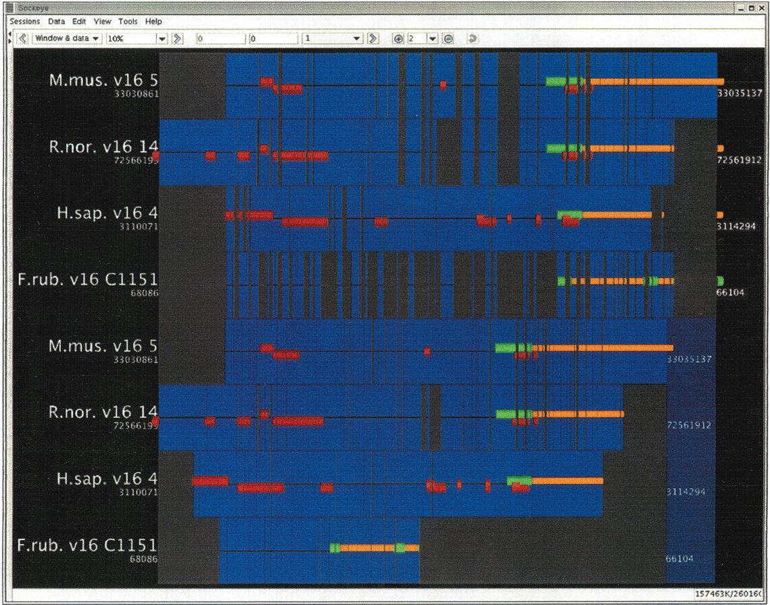Click the upper '66104' end coordinate
Image resolution: width=770 pixels, height=605 pixels.
coord(731,293)
